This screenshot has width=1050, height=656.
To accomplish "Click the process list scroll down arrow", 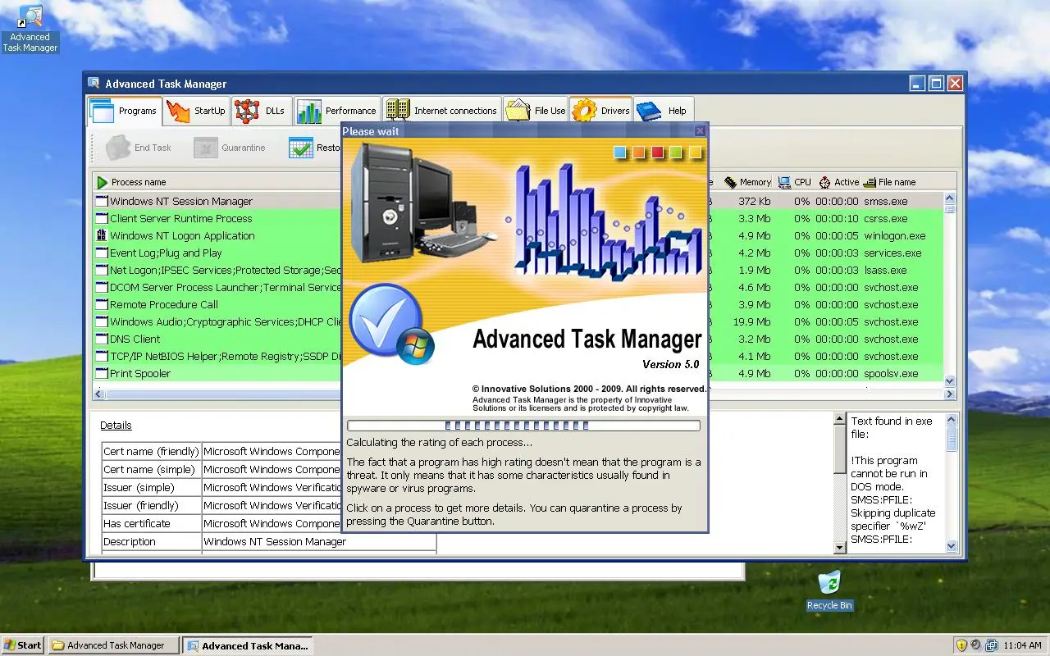I will 950,381.
